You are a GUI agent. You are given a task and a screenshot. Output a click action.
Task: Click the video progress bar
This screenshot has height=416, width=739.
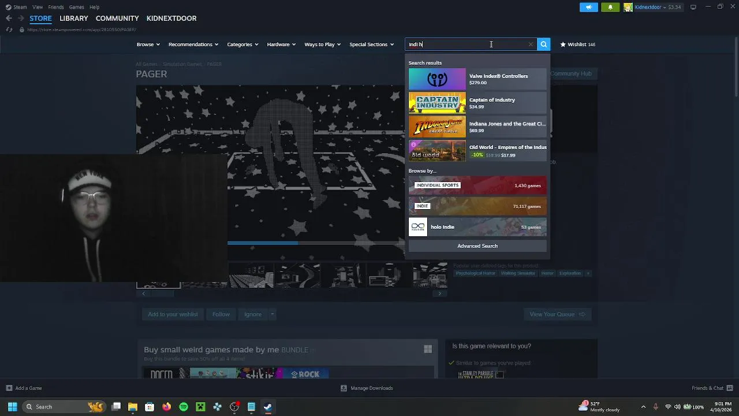316,243
